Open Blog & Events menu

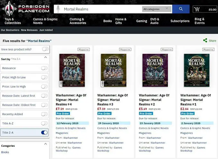[x=199, y=21]
